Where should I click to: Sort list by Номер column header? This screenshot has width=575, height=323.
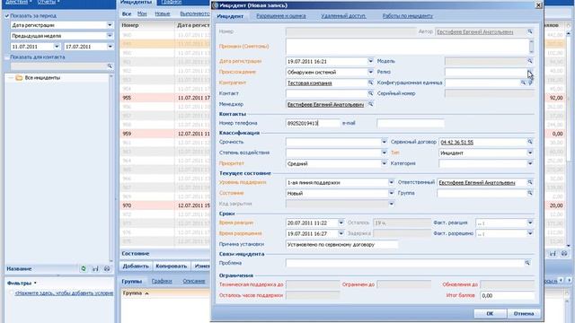click(x=147, y=25)
